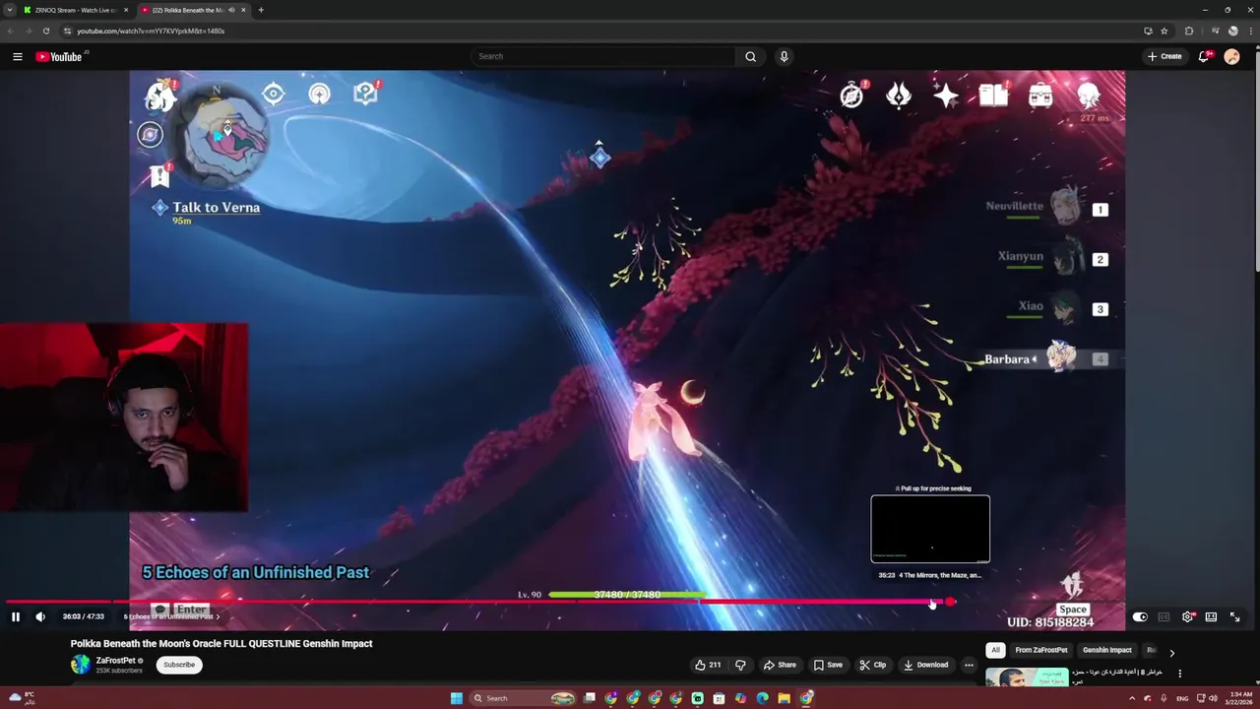Image resolution: width=1260 pixels, height=709 pixels.
Task: Click the page vertical scrollbar
Action: tap(1256, 161)
